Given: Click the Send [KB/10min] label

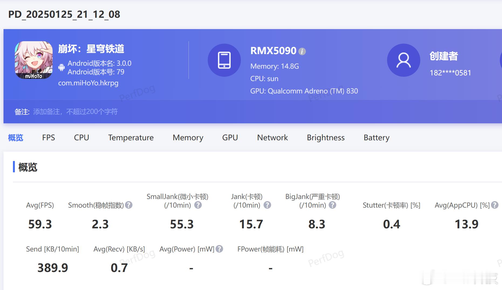Looking at the screenshot, I should pyautogui.click(x=53, y=249).
